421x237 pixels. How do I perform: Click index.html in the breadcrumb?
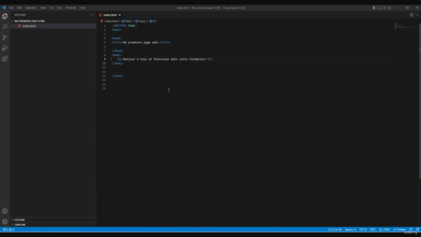111,21
